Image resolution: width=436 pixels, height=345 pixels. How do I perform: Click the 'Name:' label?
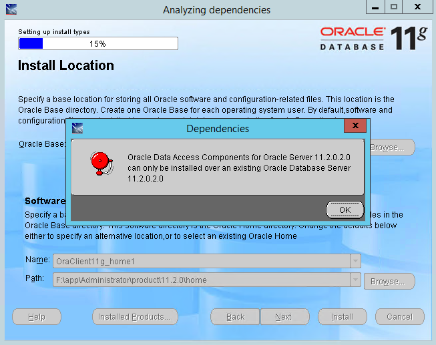(x=37, y=260)
